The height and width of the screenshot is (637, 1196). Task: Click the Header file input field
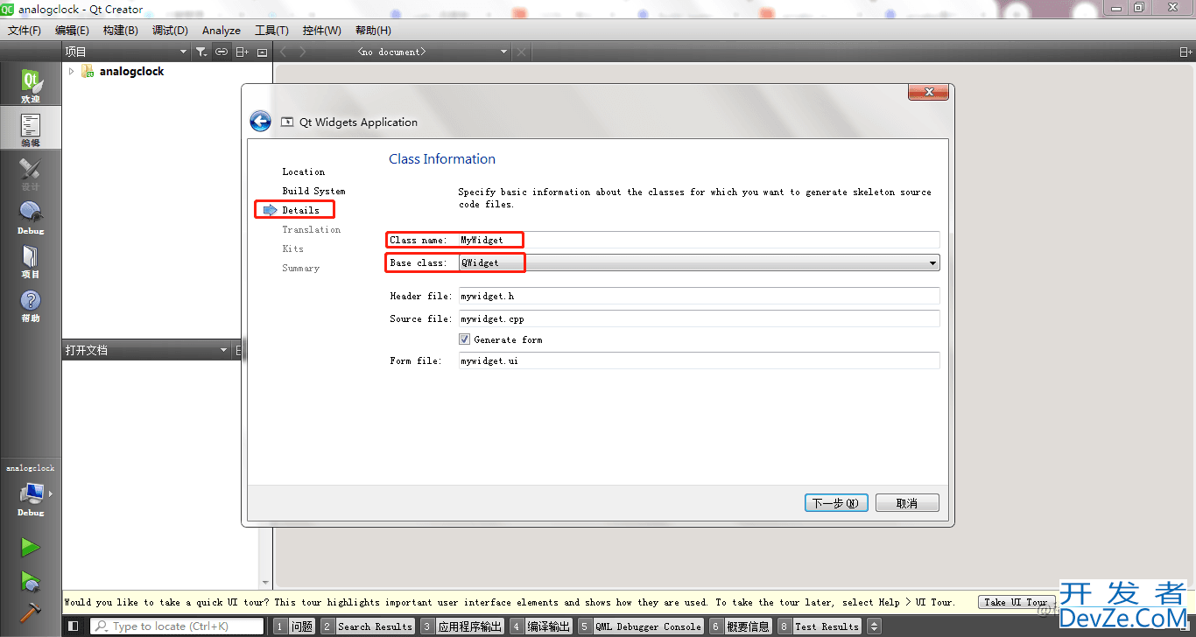click(699, 296)
